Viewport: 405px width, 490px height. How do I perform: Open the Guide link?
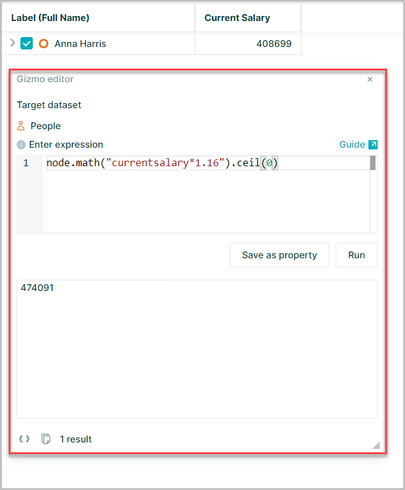click(x=352, y=145)
